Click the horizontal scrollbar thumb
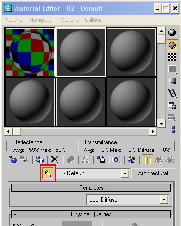Screen dimensions: 181x226 point(17,132)
